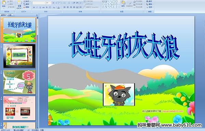Click the Increase Font Size icon
Screen dimensions: 205x131
click(54, 3)
